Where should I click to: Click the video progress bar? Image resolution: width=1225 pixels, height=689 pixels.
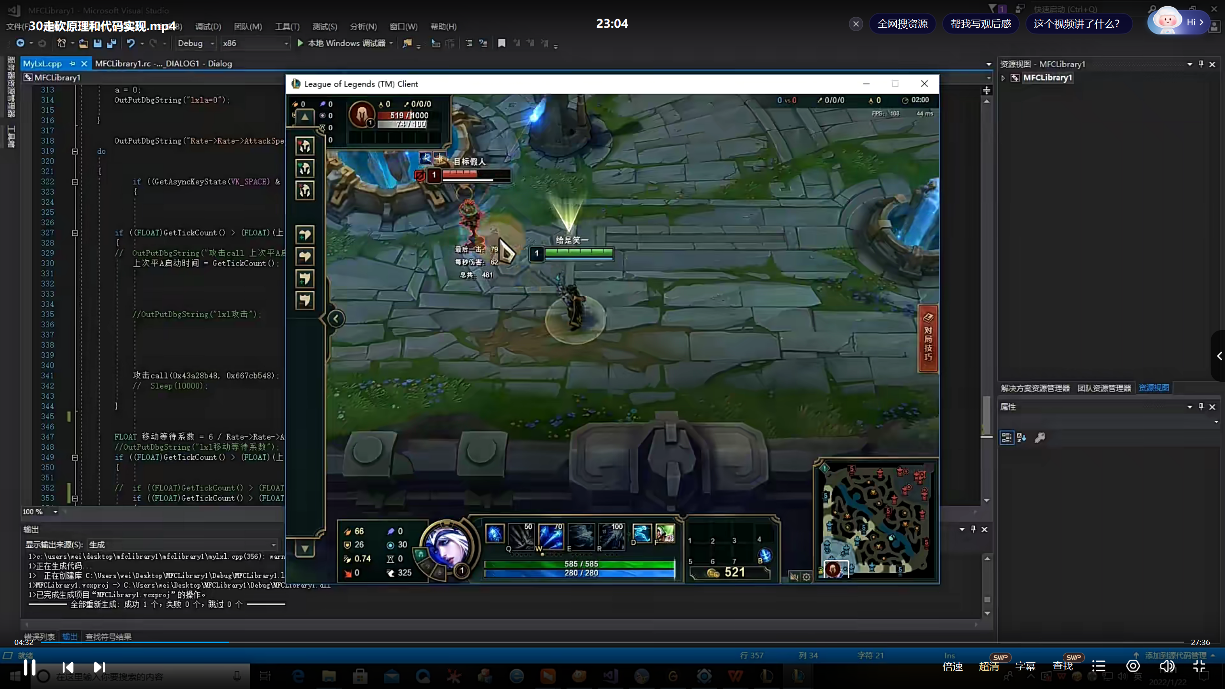[612, 642]
